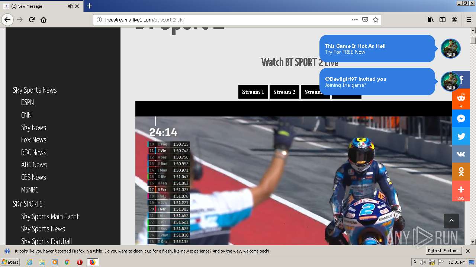Open Fox News channel link

coord(34,140)
